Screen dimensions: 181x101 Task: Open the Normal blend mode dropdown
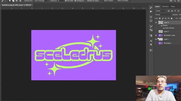pos(163,15)
